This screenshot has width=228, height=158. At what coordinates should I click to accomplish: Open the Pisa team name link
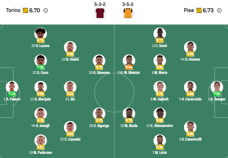click(x=189, y=10)
